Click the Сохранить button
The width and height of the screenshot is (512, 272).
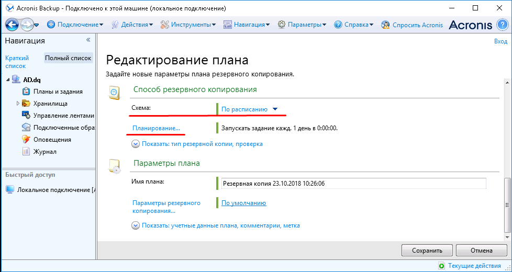(427, 251)
